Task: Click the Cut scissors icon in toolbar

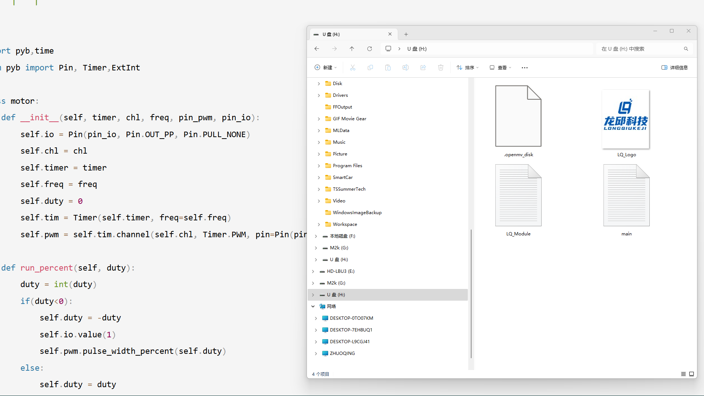Action: pyautogui.click(x=353, y=67)
